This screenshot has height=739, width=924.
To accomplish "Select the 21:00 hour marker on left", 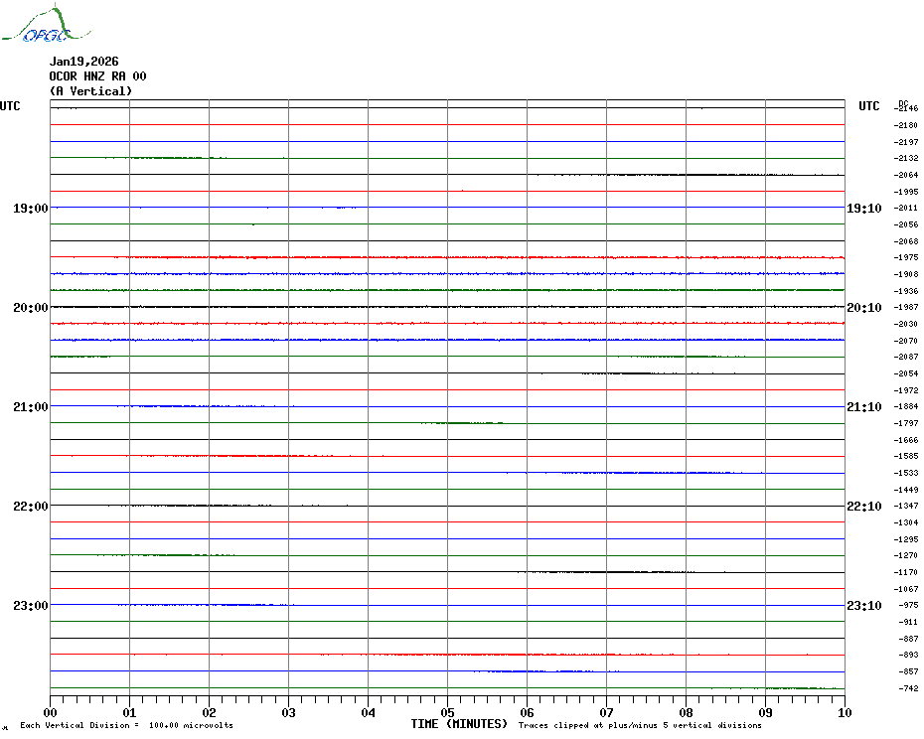I will 30,407.
